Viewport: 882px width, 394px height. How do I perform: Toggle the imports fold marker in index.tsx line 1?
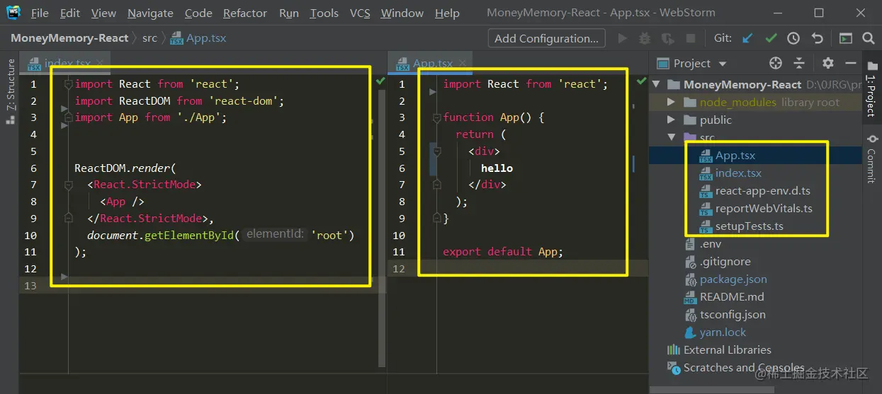69,83
